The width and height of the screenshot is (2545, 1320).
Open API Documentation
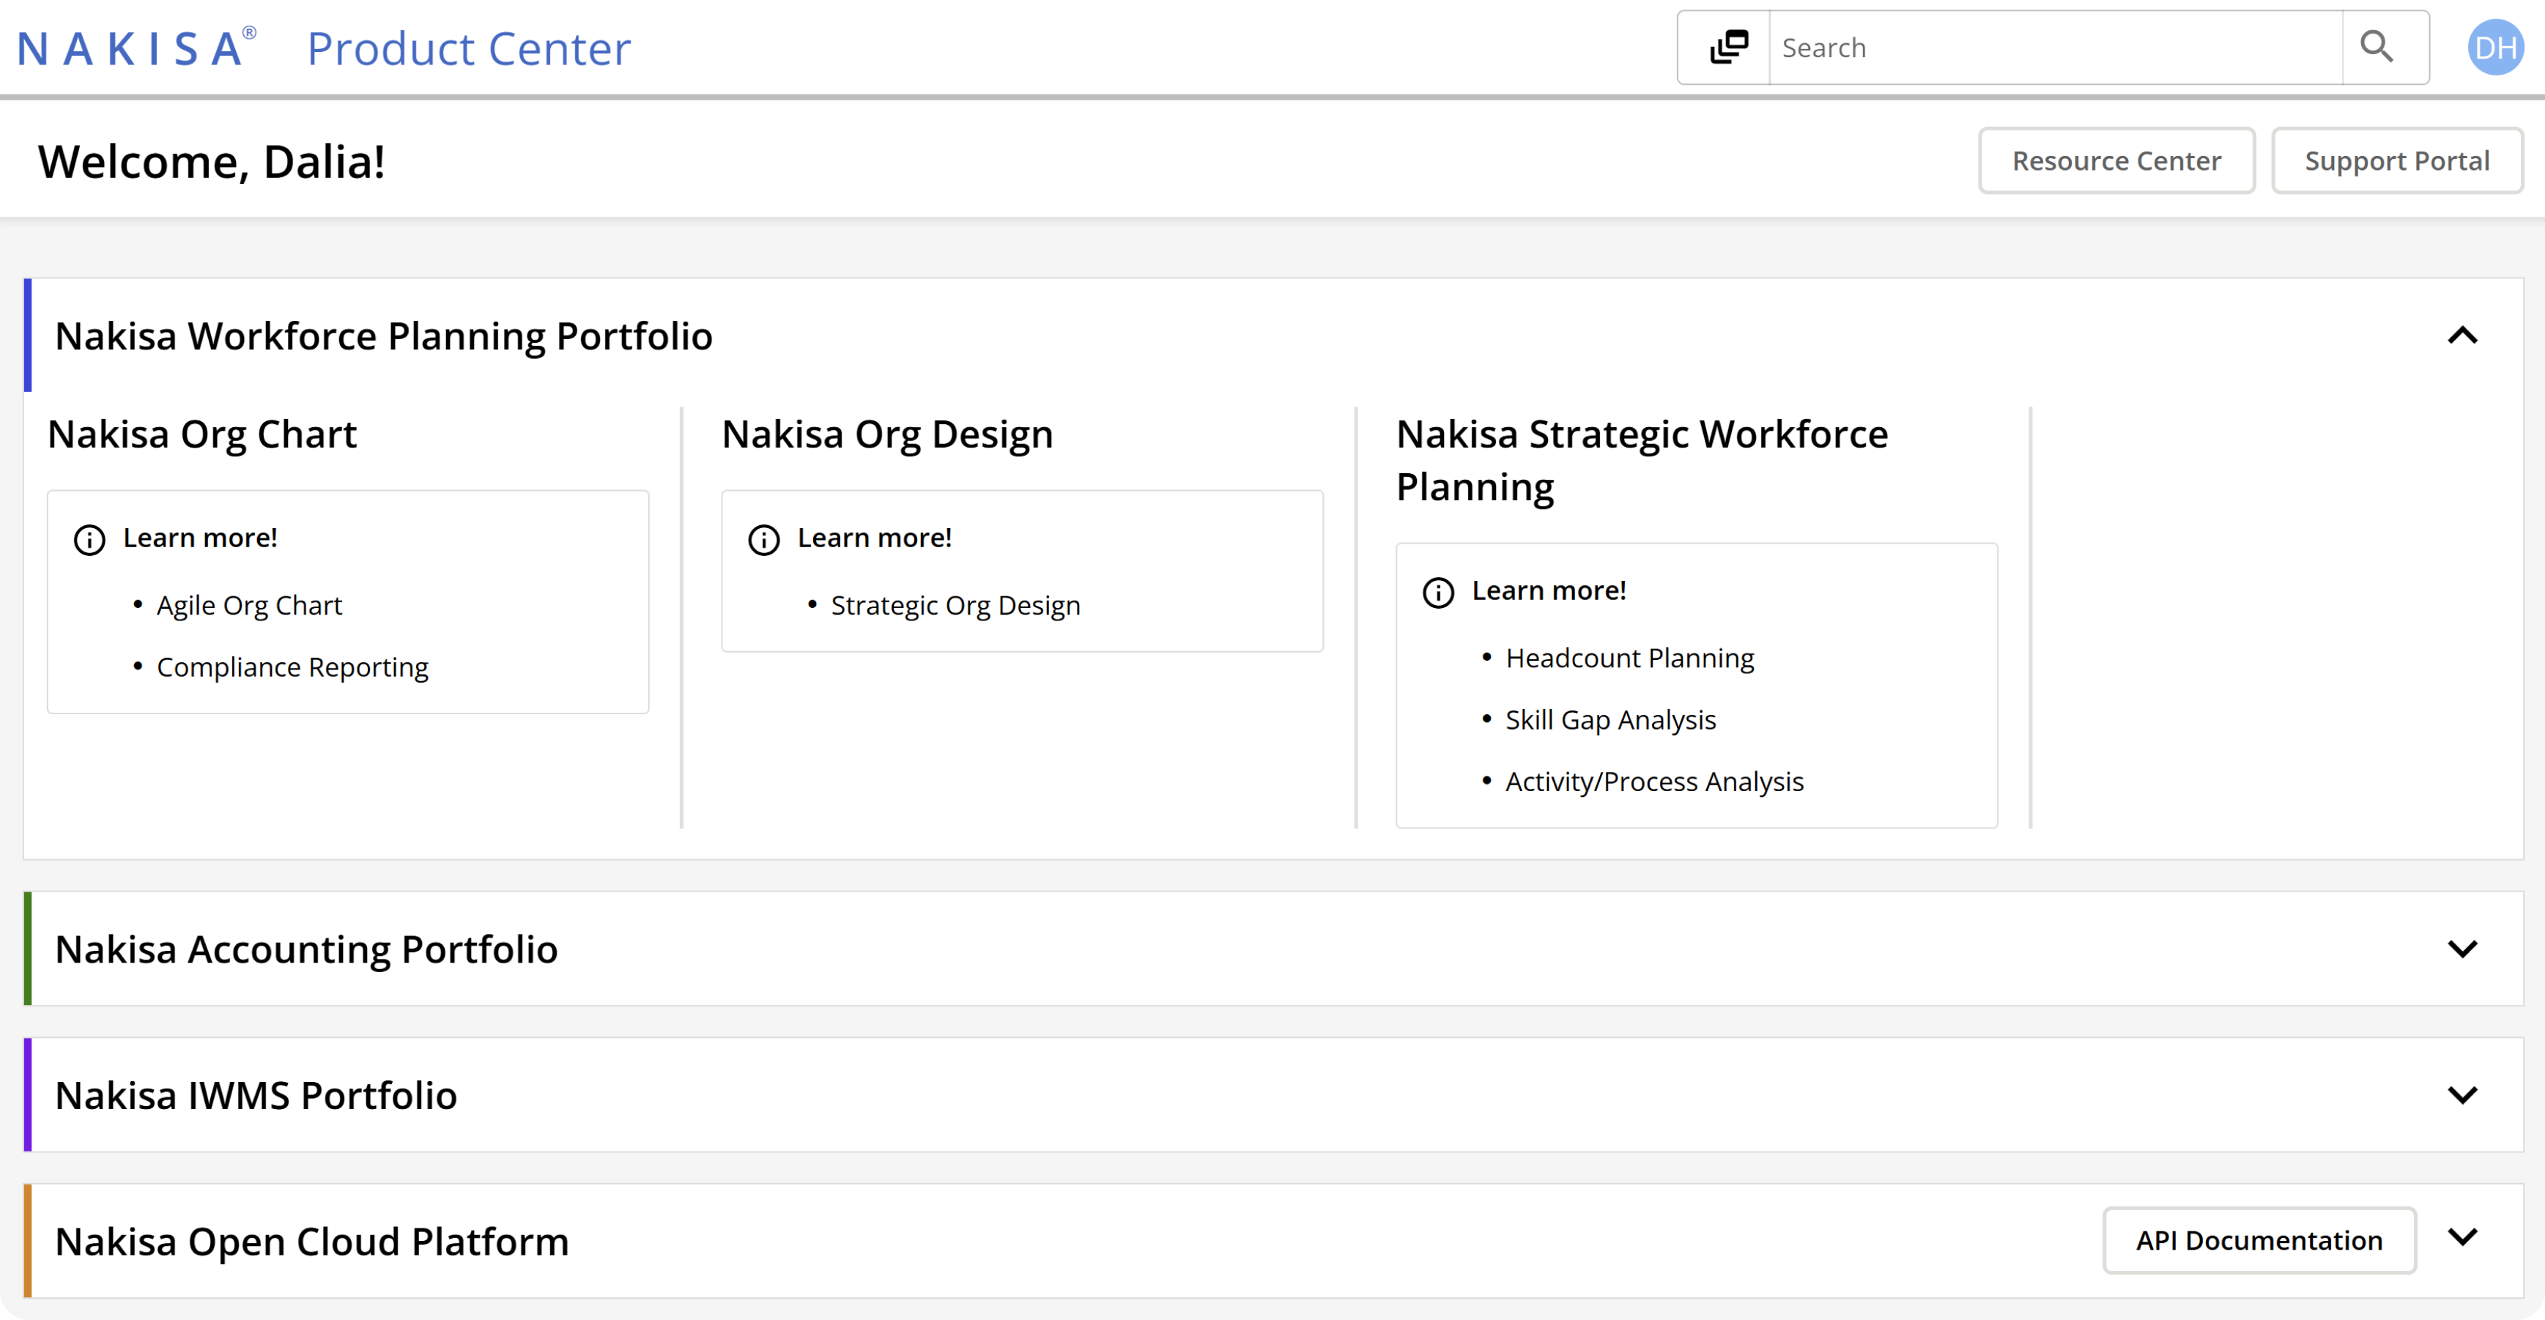[2259, 1240]
